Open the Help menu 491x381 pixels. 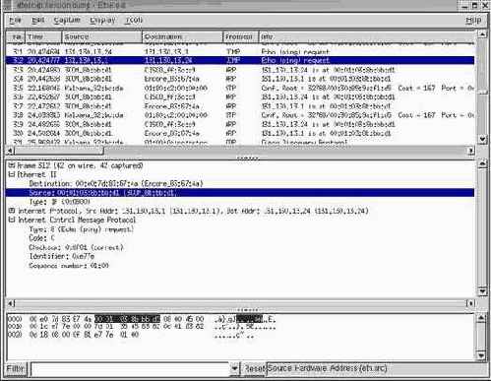473,21
